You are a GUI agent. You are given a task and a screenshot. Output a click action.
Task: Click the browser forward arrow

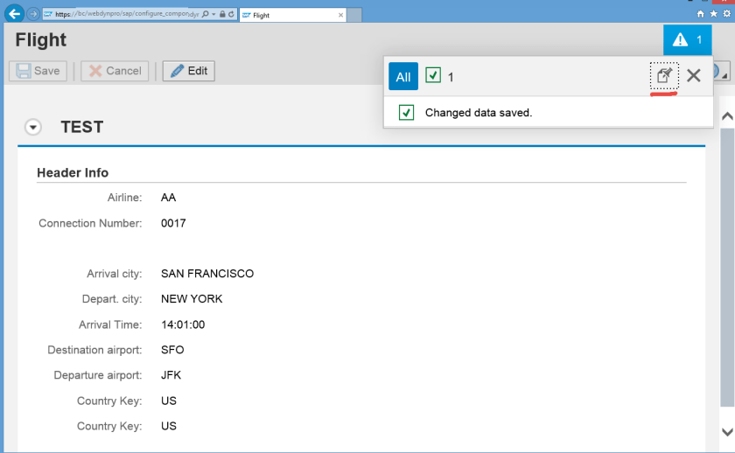click(x=32, y=14)
